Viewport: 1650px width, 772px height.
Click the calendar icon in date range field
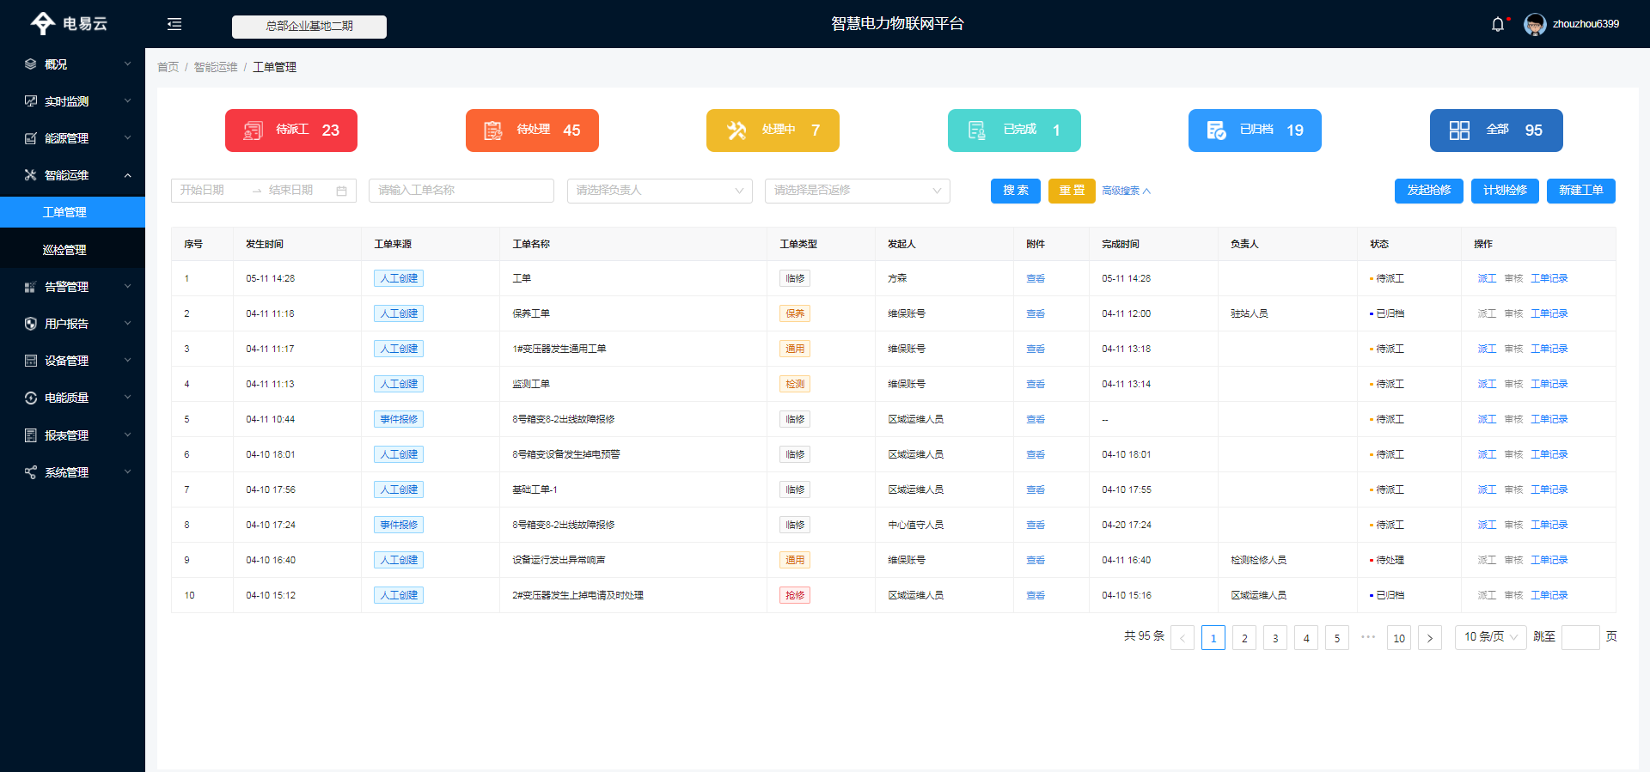click(341, 191)
